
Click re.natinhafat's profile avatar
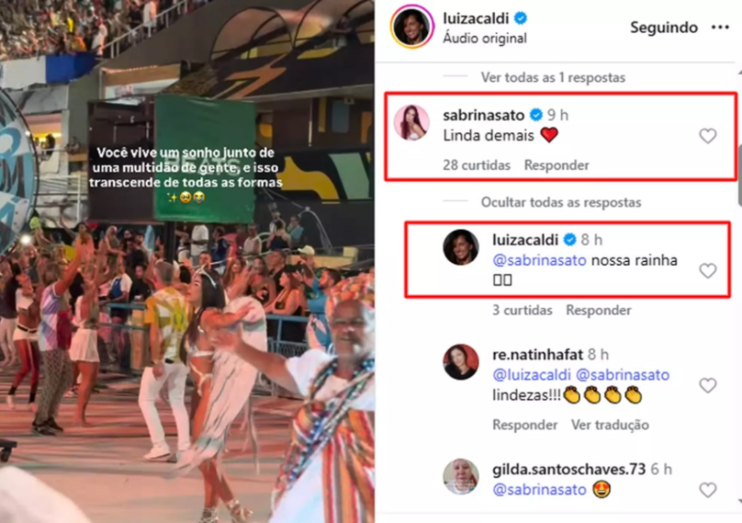(461, 362)
